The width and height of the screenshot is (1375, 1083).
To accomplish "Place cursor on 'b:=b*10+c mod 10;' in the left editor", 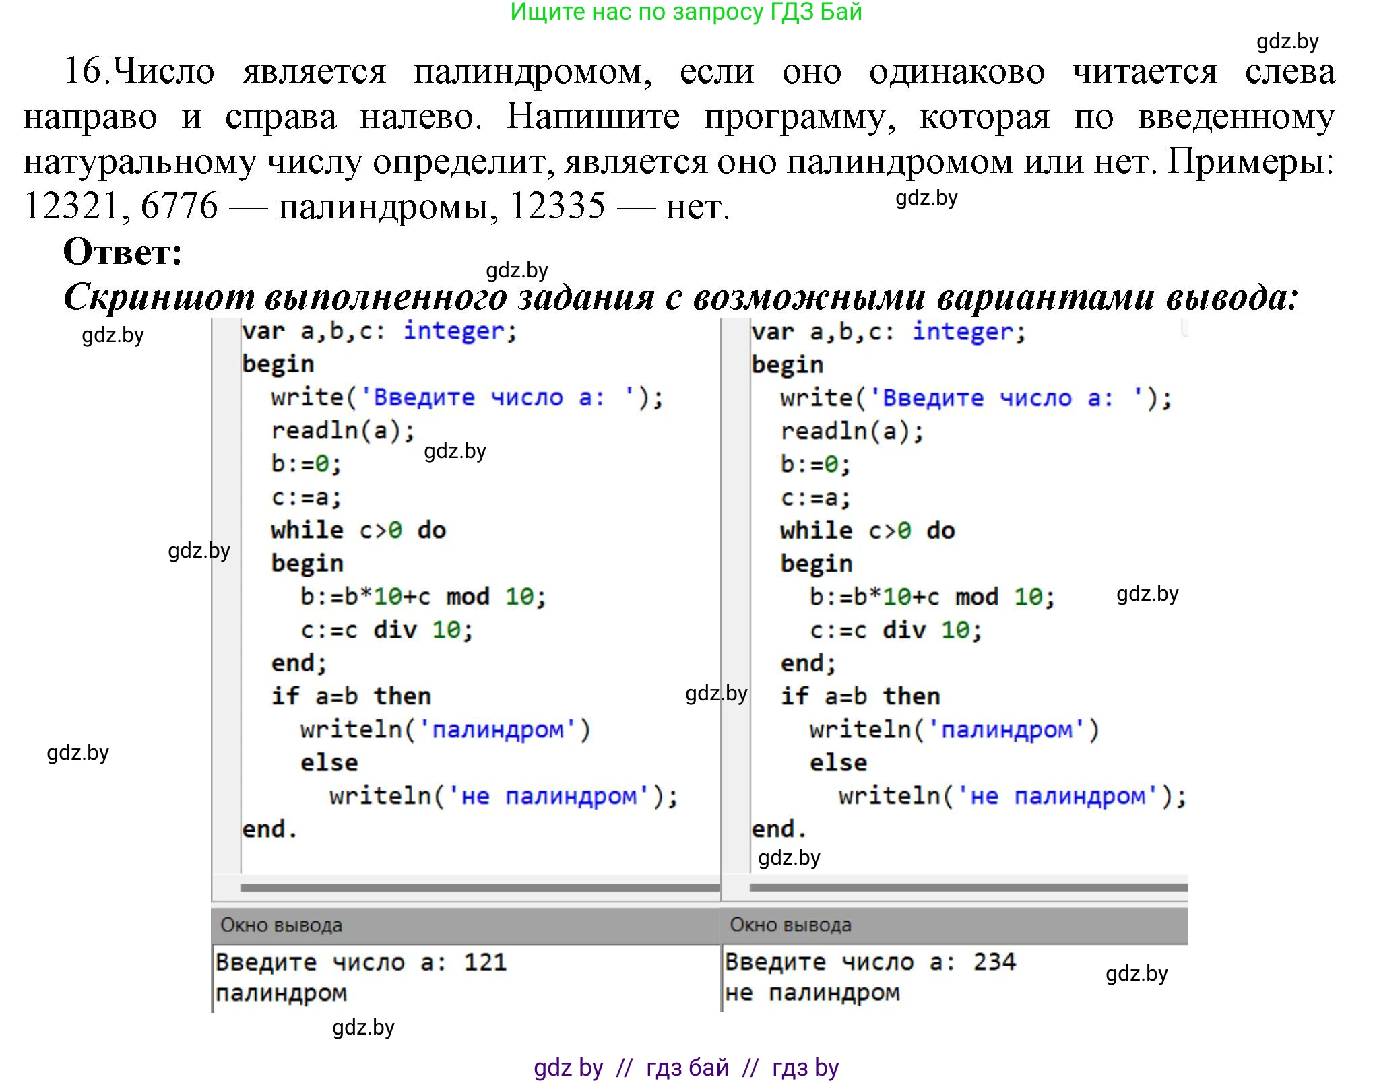I will pos(422,597).
